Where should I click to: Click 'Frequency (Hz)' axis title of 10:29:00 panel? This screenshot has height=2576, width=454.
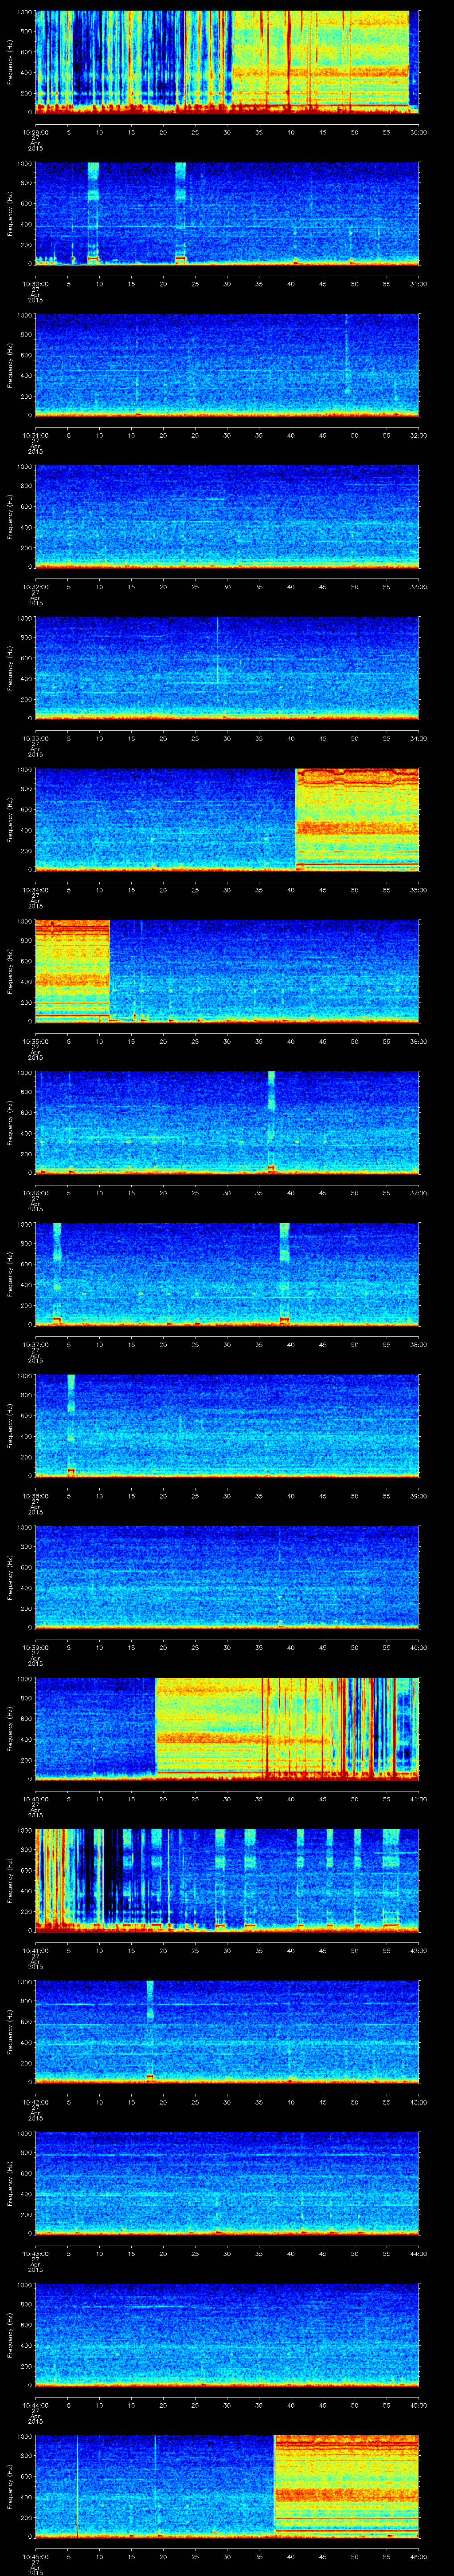click(10, 62)
